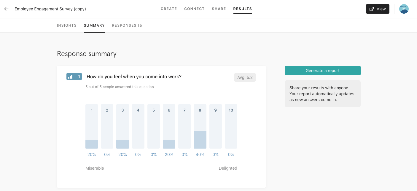Click the external link icon in View button
The height and width of the screenshot is (191, 417).
[372, 9]
